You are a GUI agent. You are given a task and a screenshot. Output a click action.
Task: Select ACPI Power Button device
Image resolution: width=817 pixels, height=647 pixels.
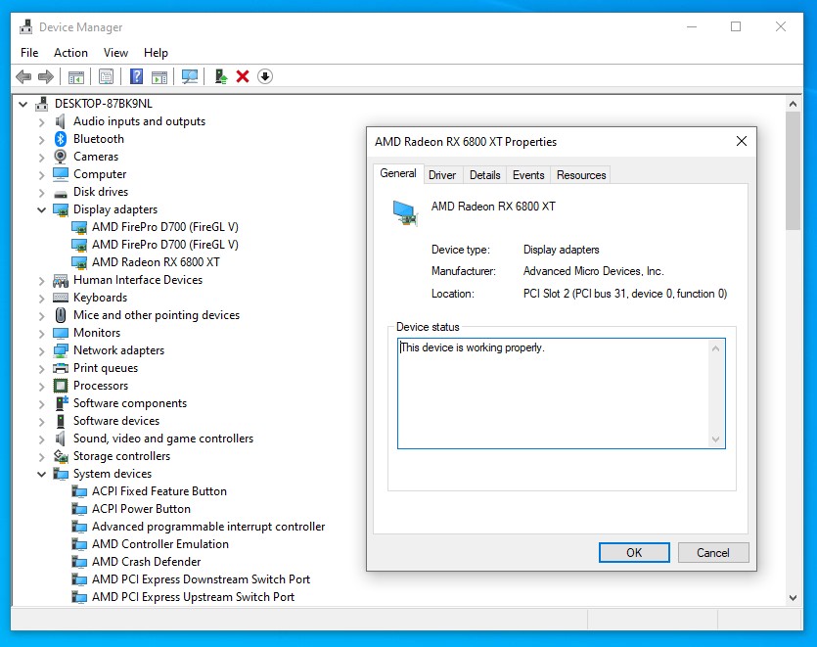[141, 509]
